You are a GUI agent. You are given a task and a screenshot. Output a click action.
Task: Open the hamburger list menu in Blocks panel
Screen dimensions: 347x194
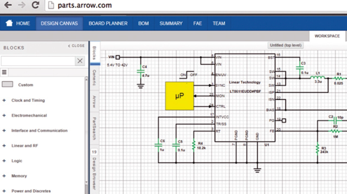pyautogui.click(x=4, y=72)
